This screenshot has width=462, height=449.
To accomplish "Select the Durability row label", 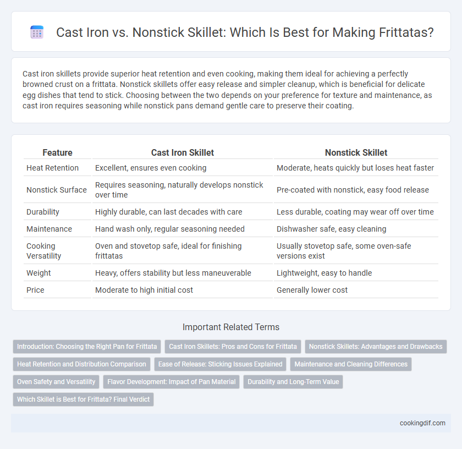I will [x=43, y=212].
